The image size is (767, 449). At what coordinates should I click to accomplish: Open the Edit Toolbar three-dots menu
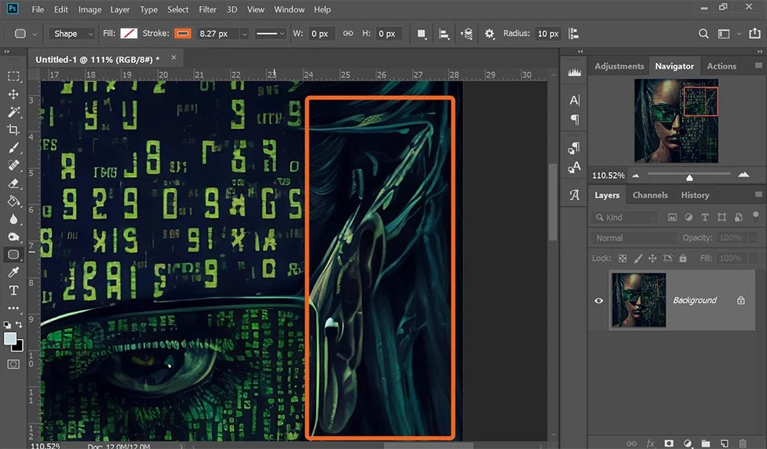(14, 308)
